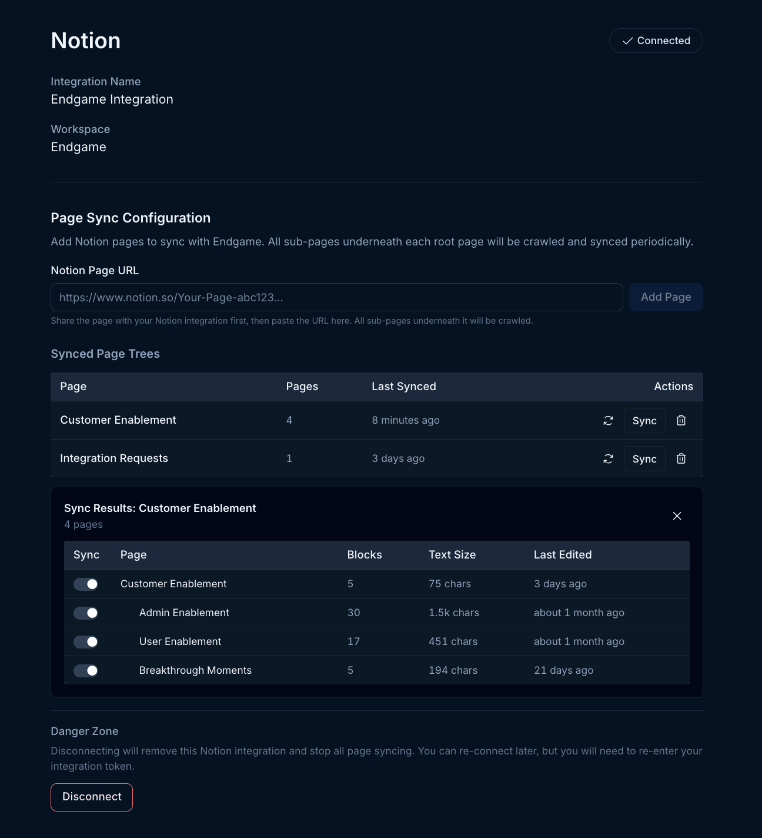Click the Last Synced column header
The width and height of the screenshot is (762, 838).
click(x=403, y=387)
